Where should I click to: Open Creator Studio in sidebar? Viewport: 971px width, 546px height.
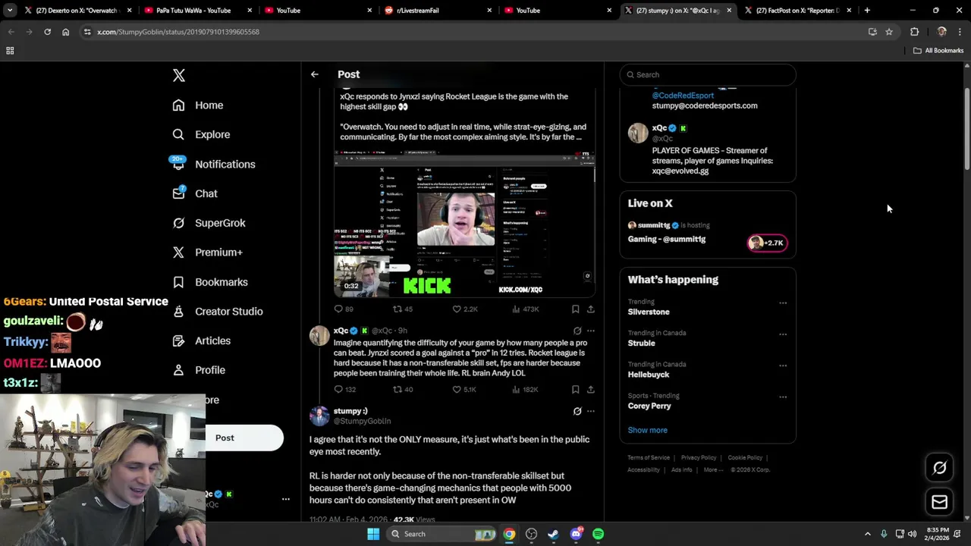click(218, 312)
